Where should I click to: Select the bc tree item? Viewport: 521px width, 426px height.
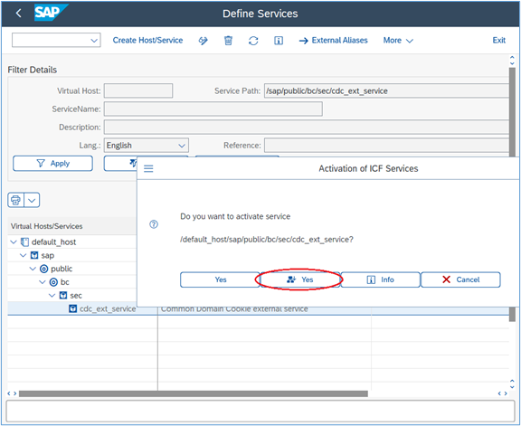pyautogui.click(x=65, y=282)
